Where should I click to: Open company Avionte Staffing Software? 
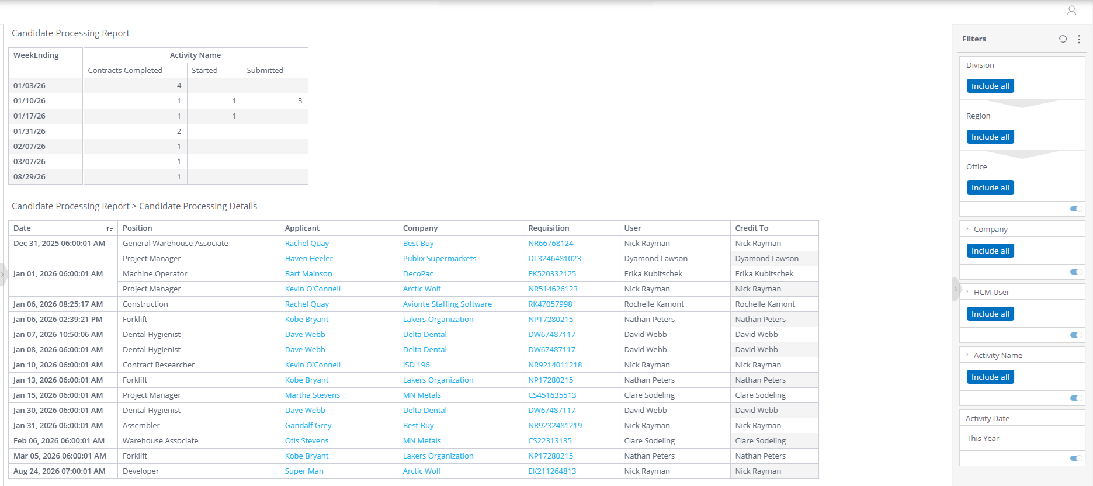[x=447, y=304]
